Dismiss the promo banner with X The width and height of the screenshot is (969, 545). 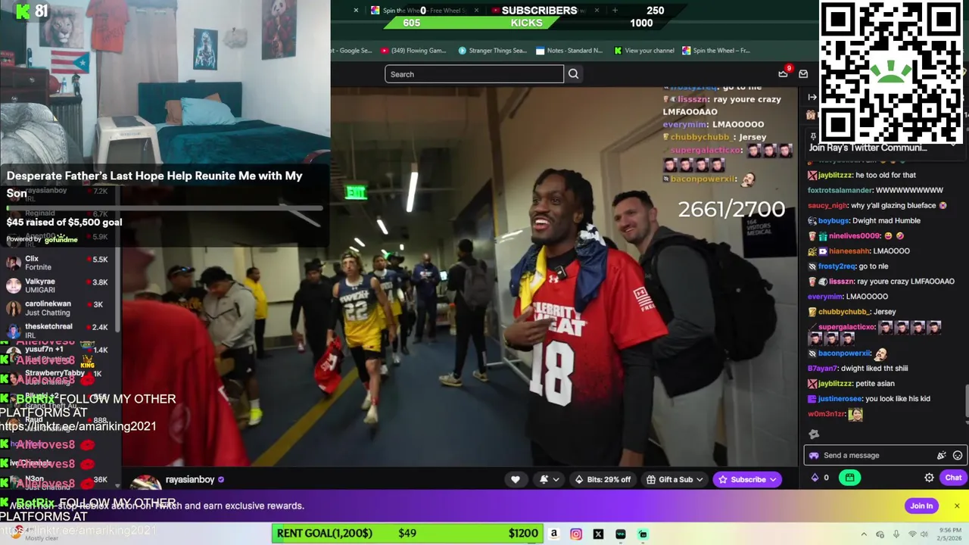(957, 506)
